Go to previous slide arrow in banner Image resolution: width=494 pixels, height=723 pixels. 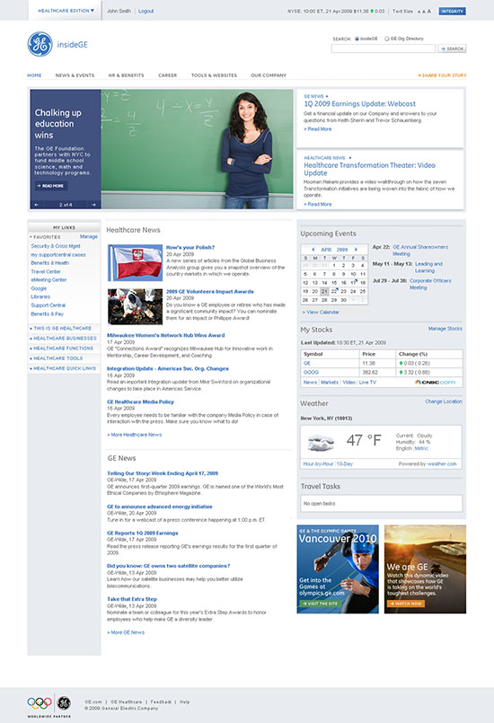37,205
